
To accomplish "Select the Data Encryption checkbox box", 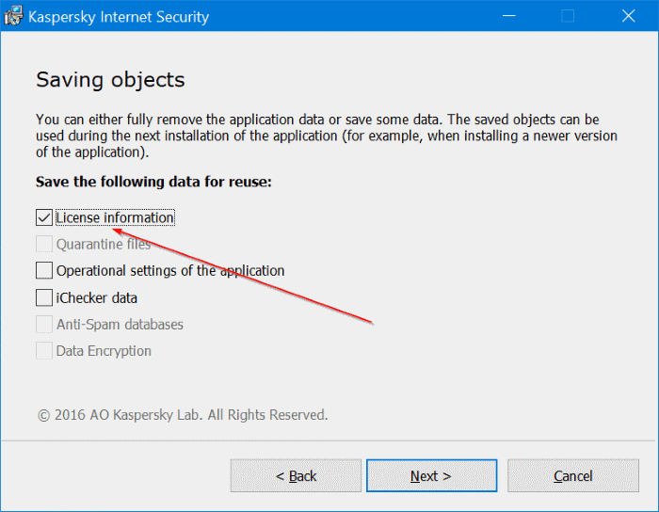I will click(44, 351).
